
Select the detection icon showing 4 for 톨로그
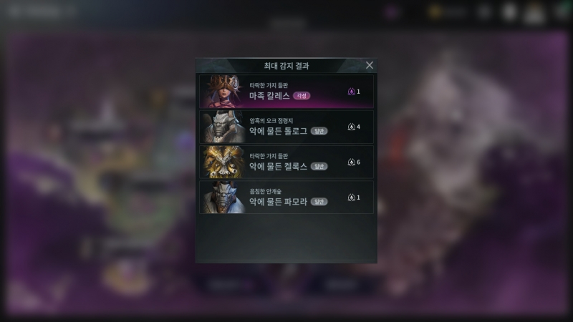[351, 127]
